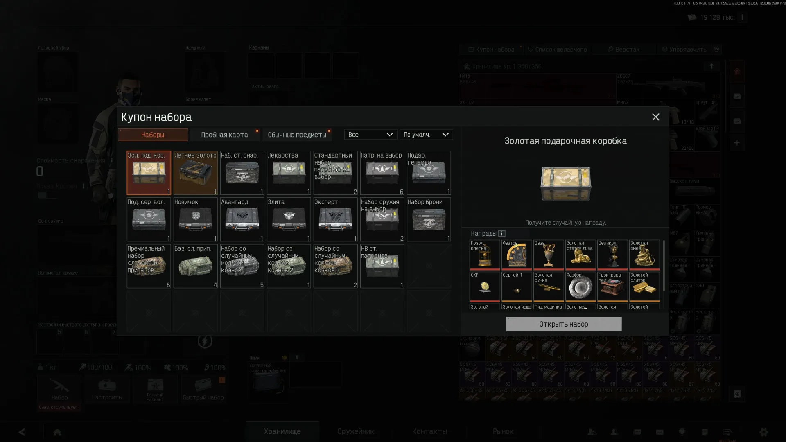786x442 pixels.
Task: Switch to the Наборы tab
Action: tap(153, 135)
